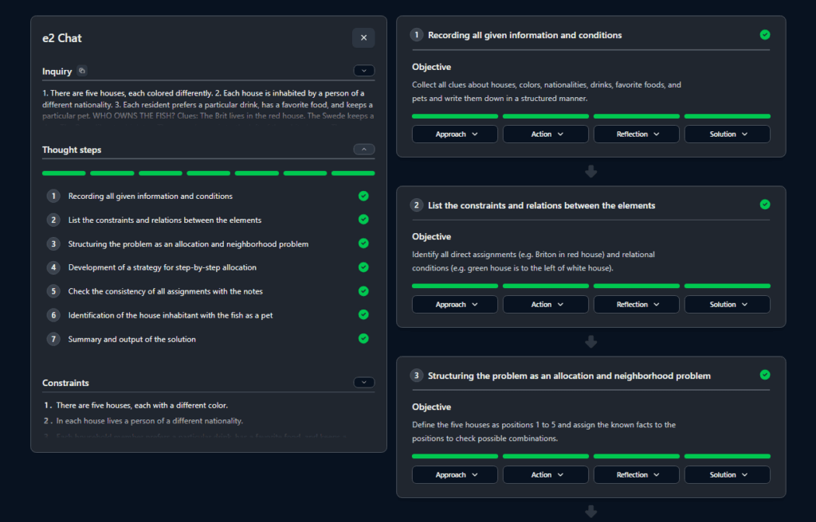Select step 6 Identification of house inhabitant
Screen dimensions: 816x522
170,315
